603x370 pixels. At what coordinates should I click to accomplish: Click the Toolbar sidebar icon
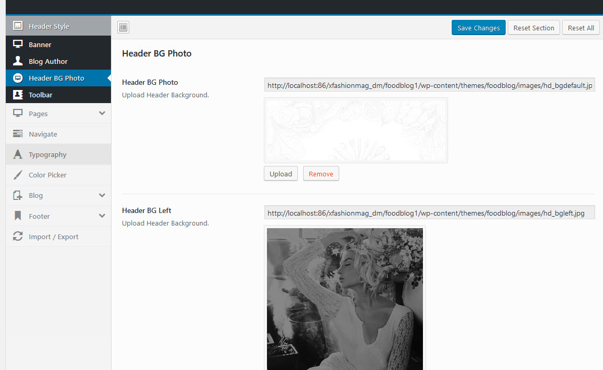click(x=18, y=95)
